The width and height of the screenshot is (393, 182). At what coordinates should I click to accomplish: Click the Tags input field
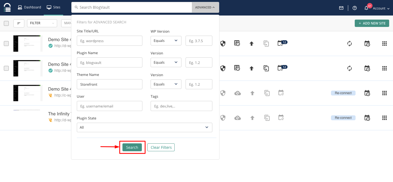click(x=181, y=106)
